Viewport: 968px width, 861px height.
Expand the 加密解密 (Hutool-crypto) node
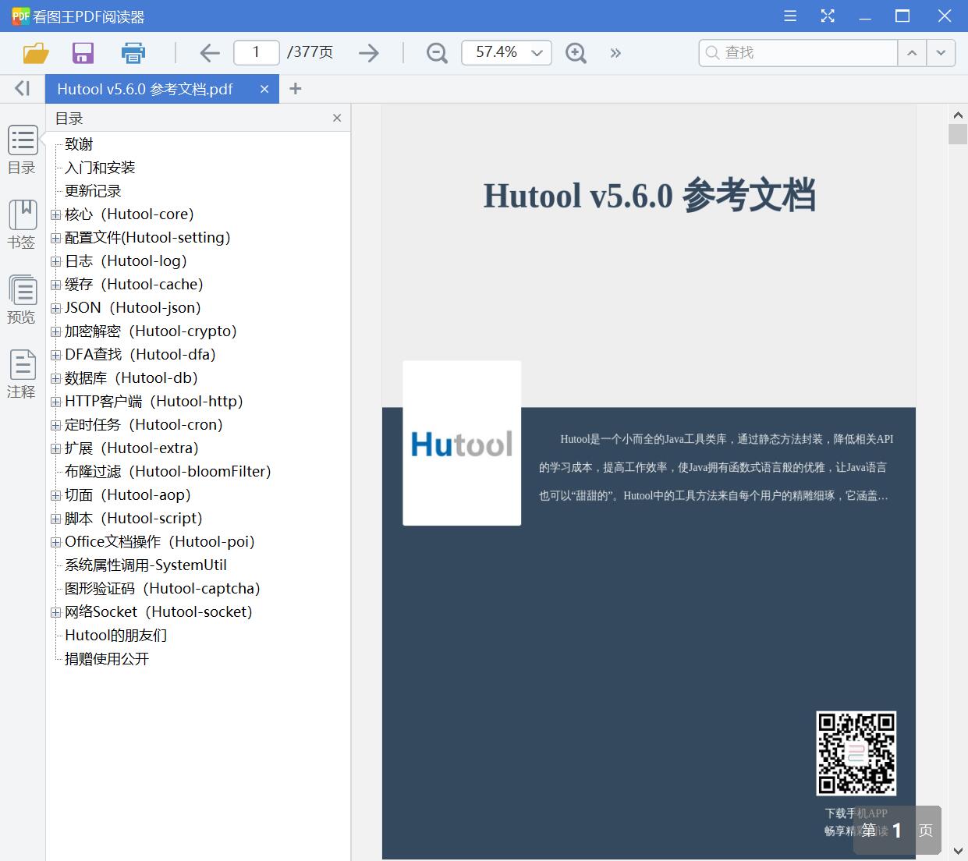(x=55, y=331)
